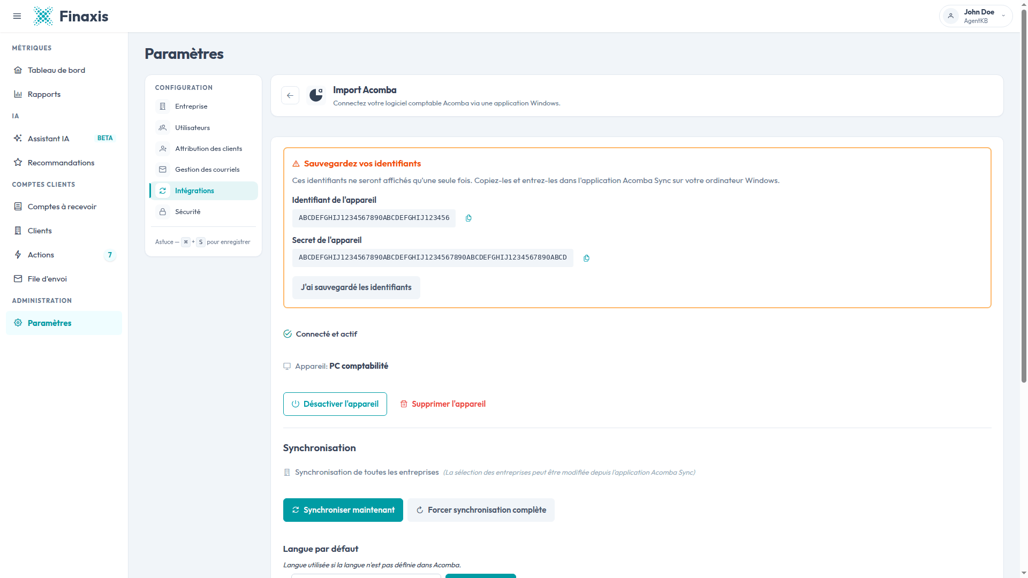Go back with the arrow button
Screen dimensions: 1028x578
[x=290, y=95]
